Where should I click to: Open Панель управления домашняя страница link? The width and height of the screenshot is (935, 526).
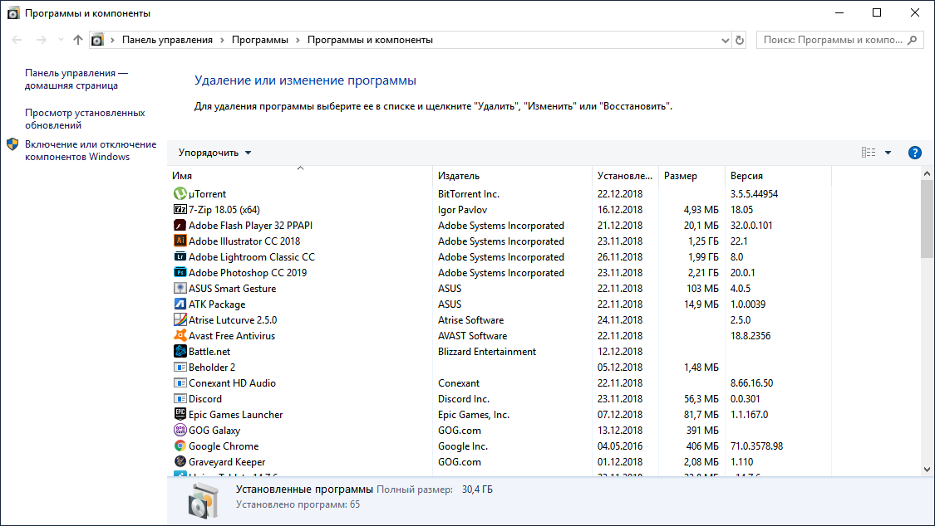(x=76, y=79)
